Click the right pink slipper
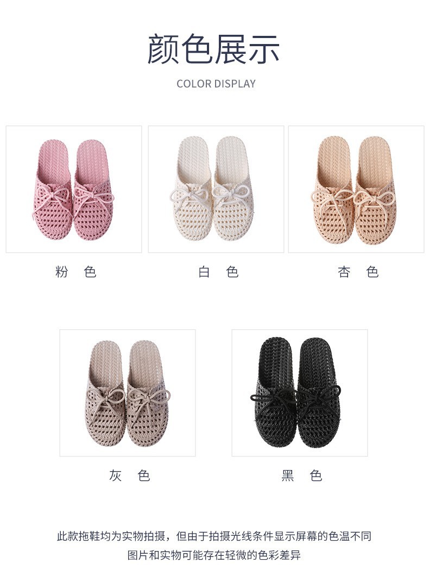Viewport: 429px width, 570px height. 94,189
